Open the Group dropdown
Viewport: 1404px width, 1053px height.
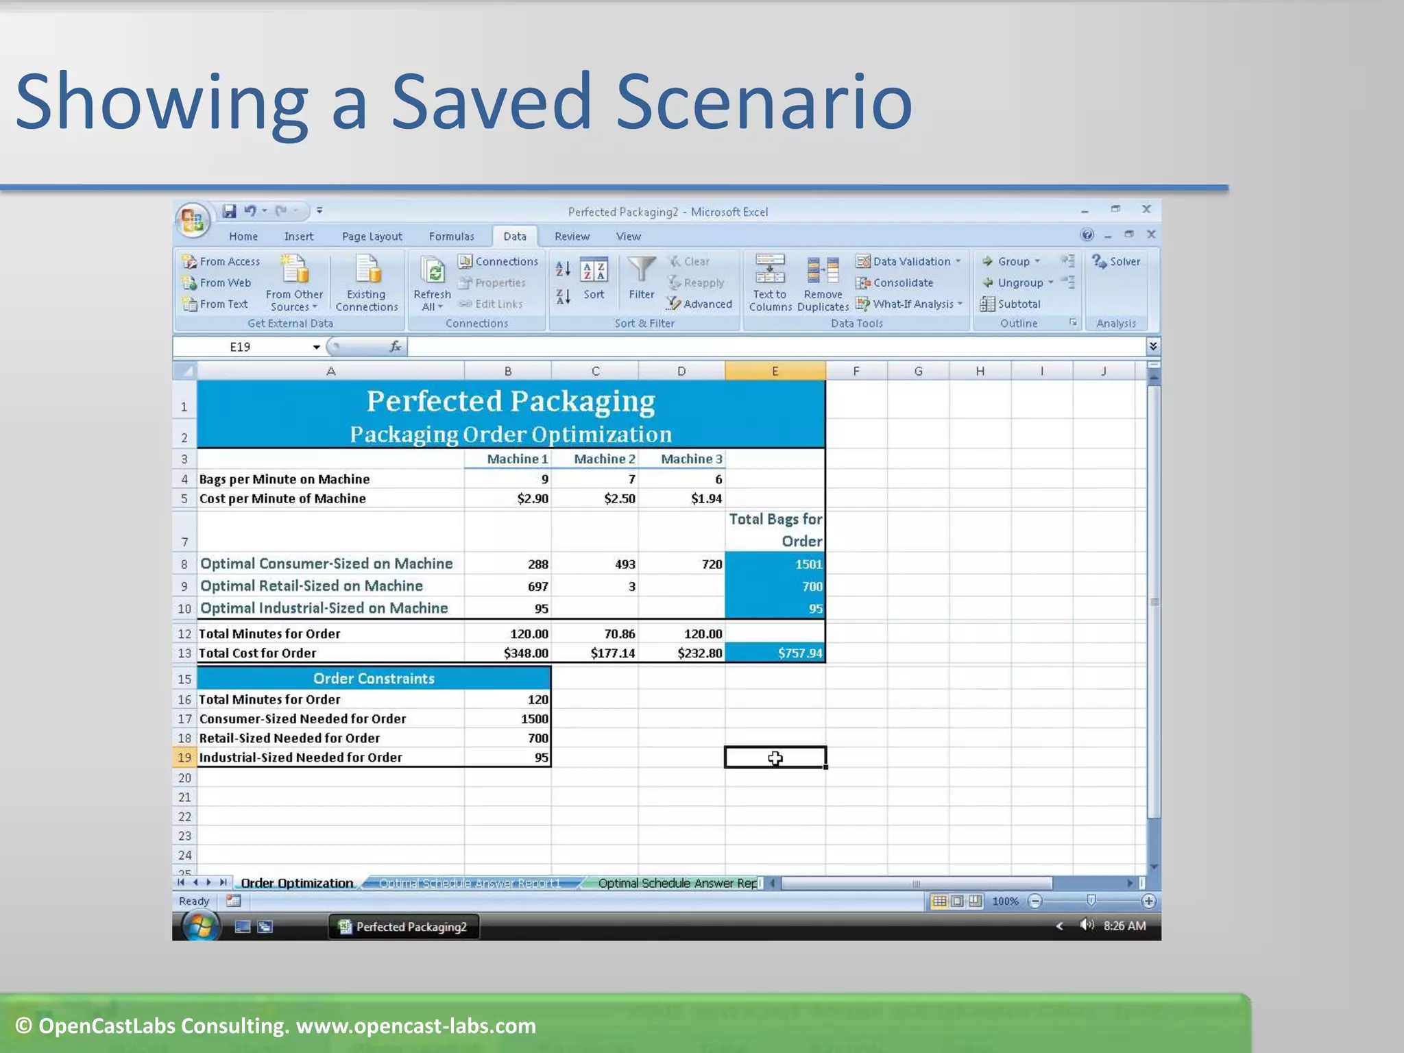click(x=1037, y=261)
